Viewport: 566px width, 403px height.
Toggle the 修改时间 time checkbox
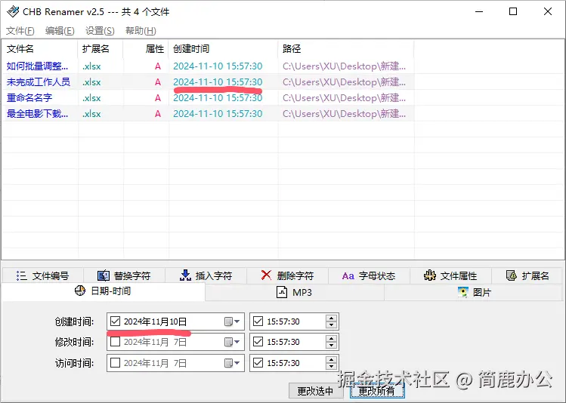click(258, 342)
